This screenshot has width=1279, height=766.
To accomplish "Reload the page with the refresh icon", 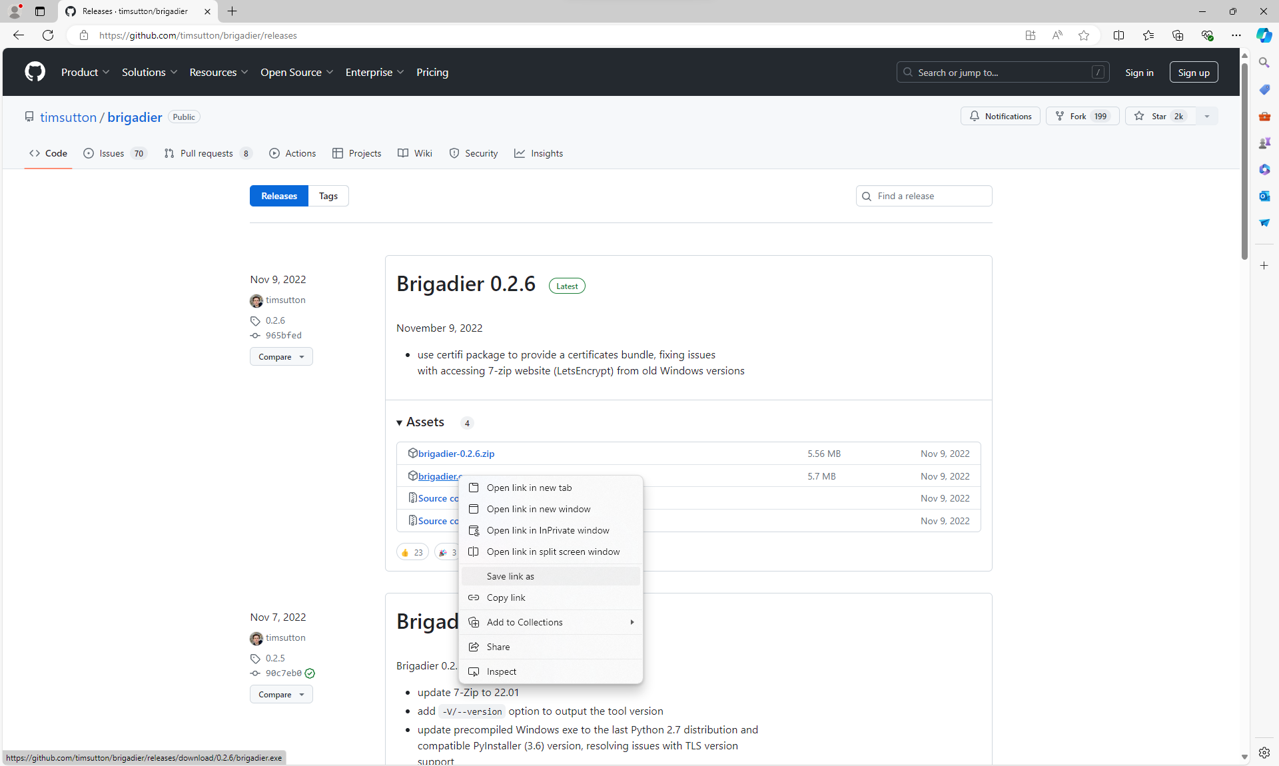I will point(48,35).
